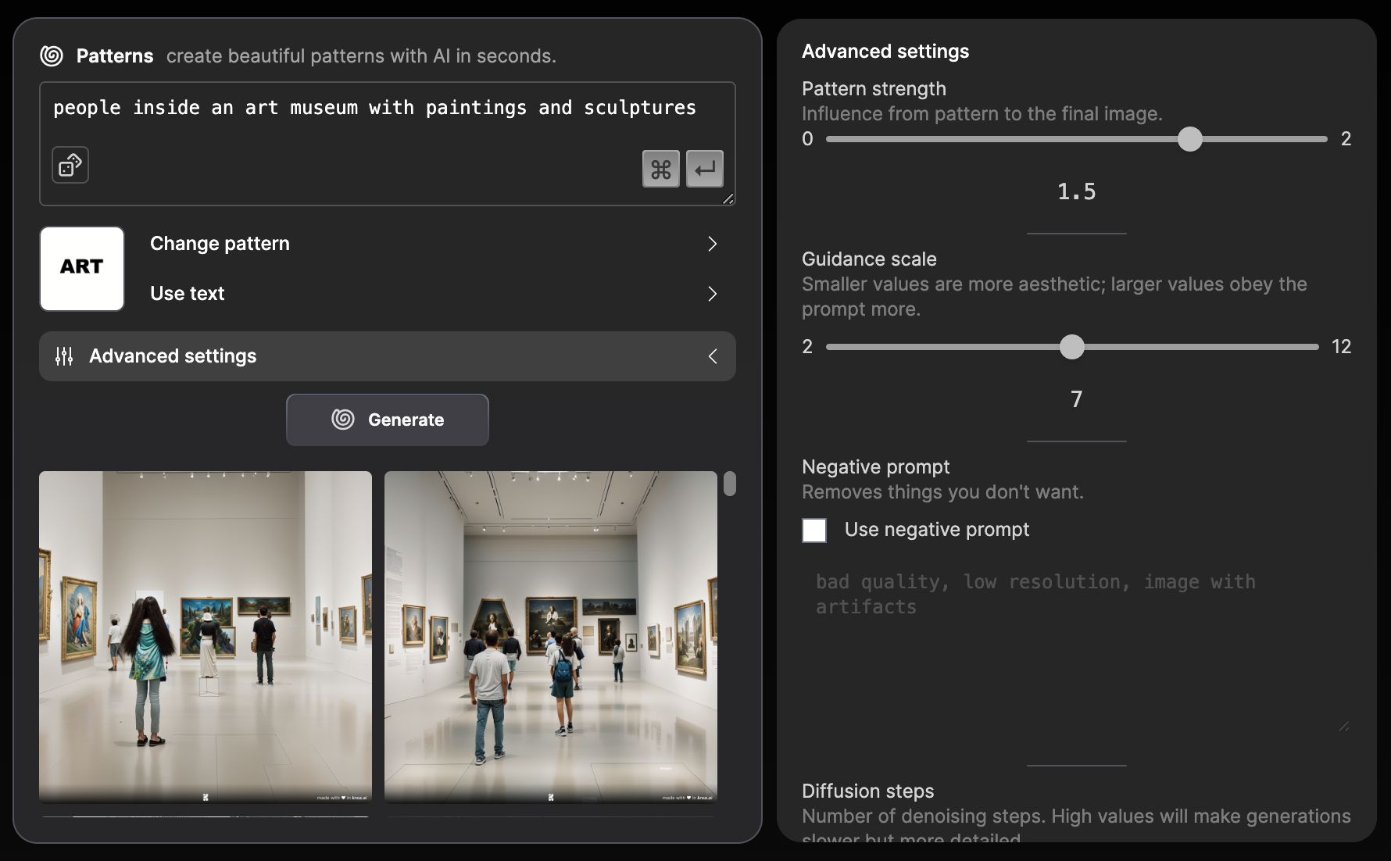Enable the Use negative prompt checkbox
Image resolution: width=1391 pixels, height=861 pixels.
pyautogui.click(x=814, y=530)
